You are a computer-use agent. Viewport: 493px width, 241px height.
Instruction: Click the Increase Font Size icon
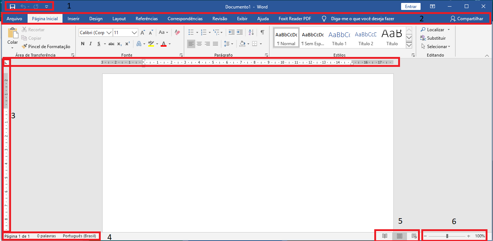coord(143,33)
